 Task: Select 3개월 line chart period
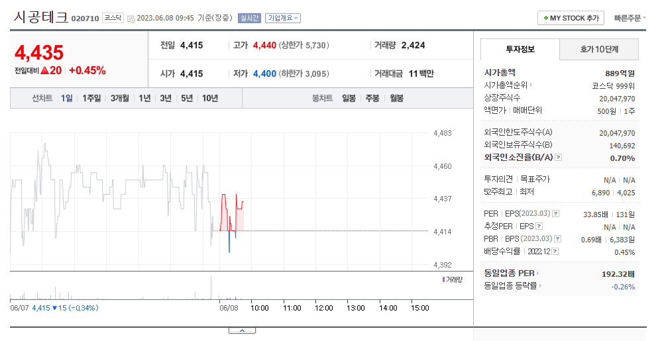(x=120, y=99)
